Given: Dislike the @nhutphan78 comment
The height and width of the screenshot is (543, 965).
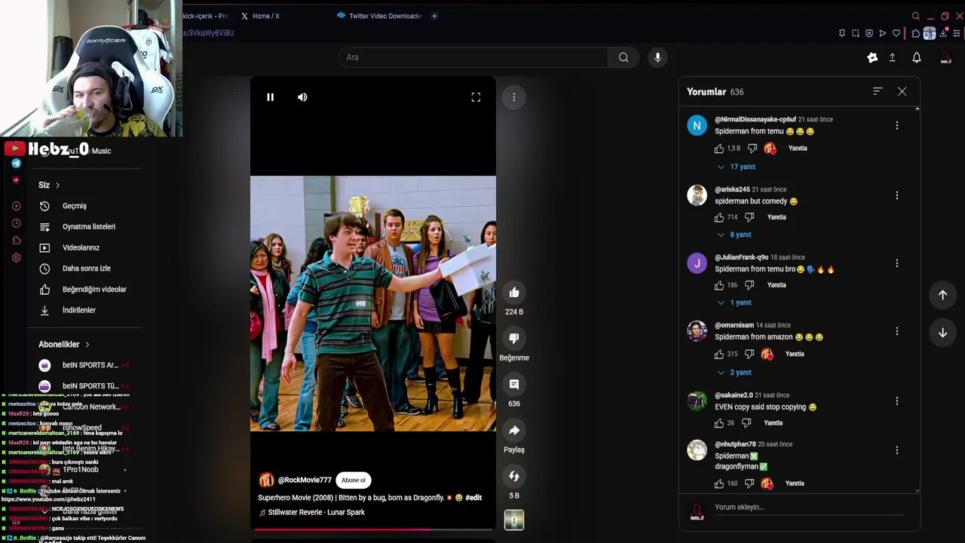Looking at the screenshot, I should click(749, 483).
